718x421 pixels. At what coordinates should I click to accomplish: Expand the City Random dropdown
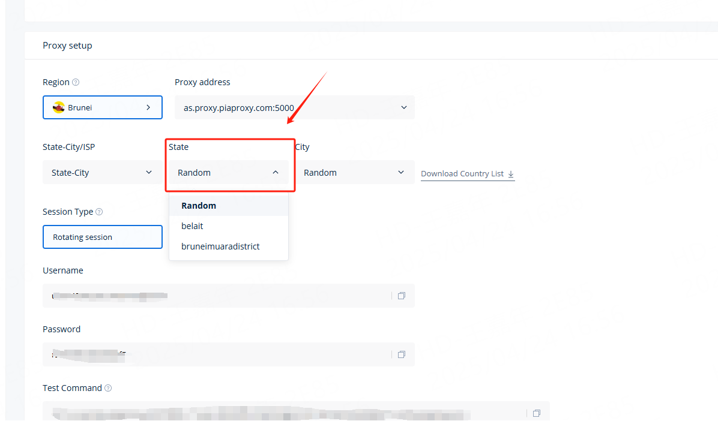[354, 173]
